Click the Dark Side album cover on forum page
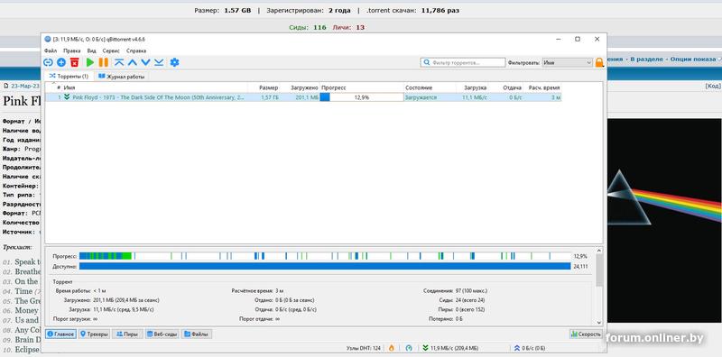The height and width of the screenshot is (357, 722). pyautogui.click(x=664, y=220)
